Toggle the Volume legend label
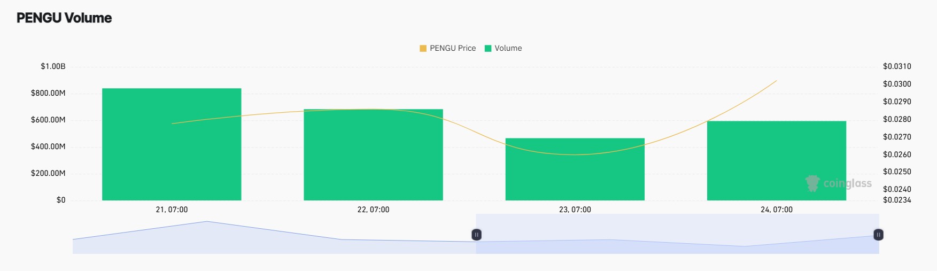Image resolution: width=937 pixels, height=271 pixels. coord(508,48)
